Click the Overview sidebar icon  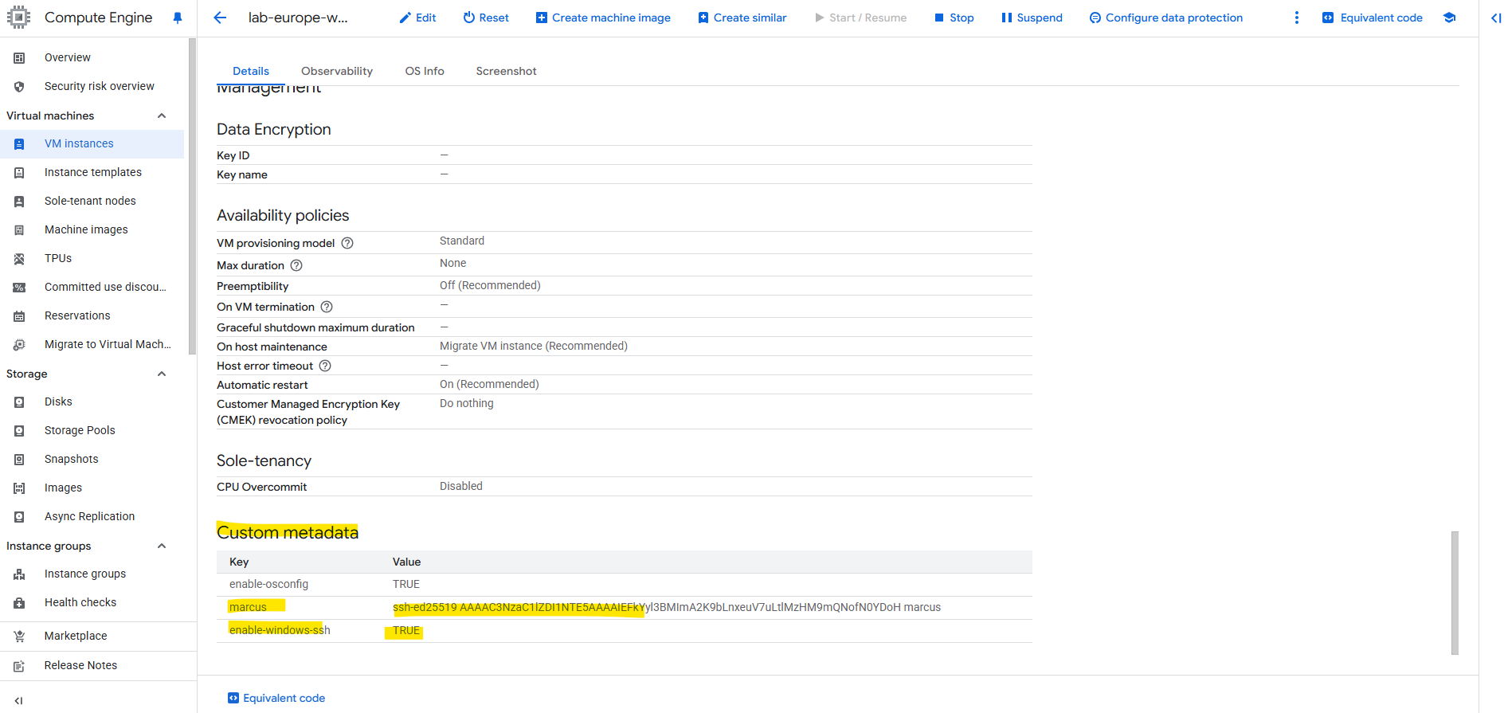point(19,58)
